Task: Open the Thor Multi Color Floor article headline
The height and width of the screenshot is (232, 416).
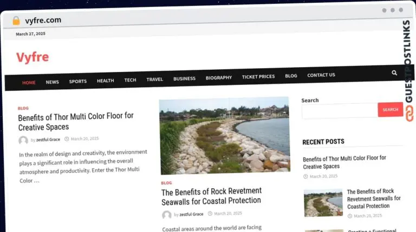Action: coord(76,121)
